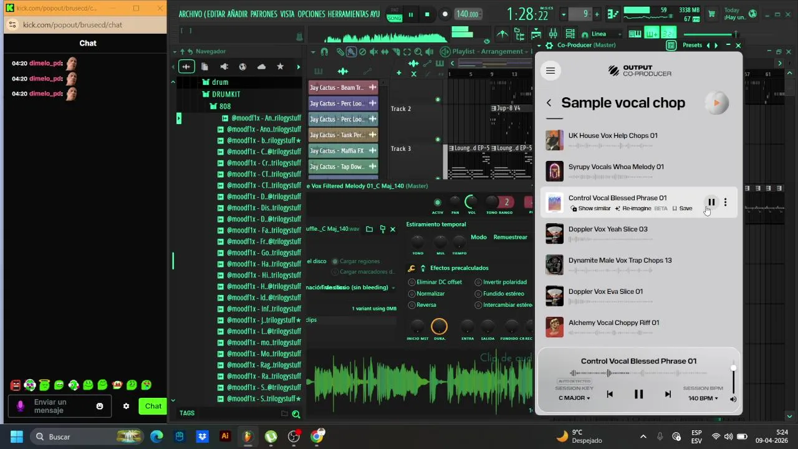
Task: Open OPCIONES menu
Action: (x=311, y=14)
